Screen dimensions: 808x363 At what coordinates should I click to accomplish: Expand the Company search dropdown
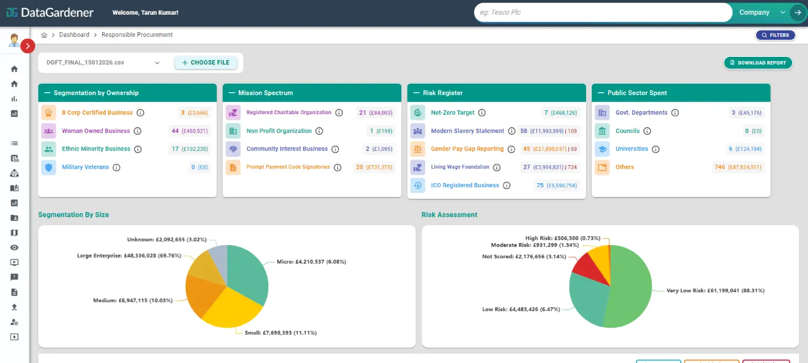pyautogui.click(x=783, y=12)
